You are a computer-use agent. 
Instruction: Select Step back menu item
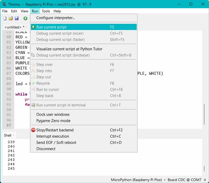84,96
